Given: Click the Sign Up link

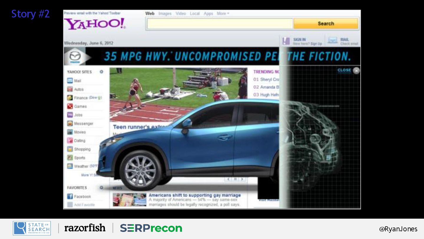Looking at the screenshot, I should click(316, 44).
